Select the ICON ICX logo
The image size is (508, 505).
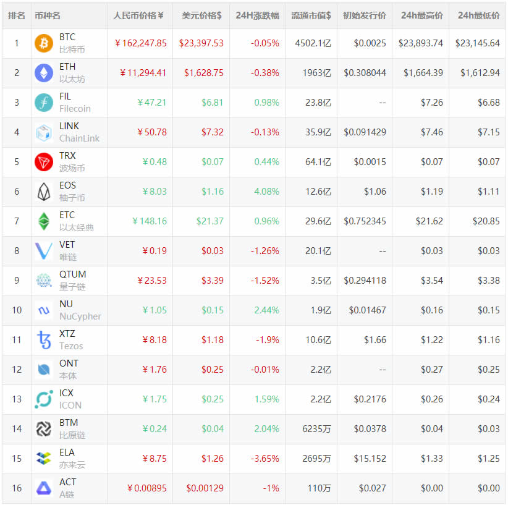coord(44,399)
